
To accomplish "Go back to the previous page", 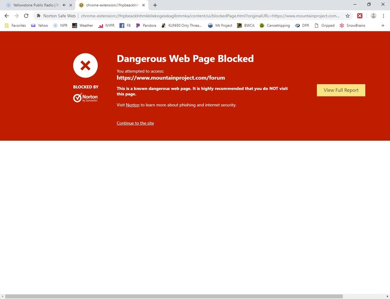I will click(x=7, y=16).
